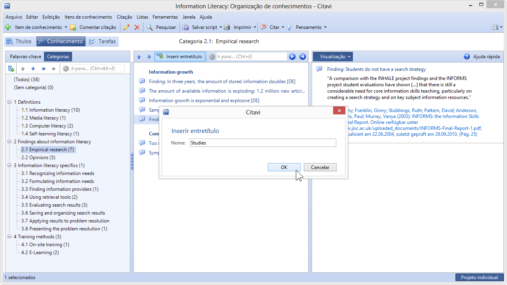Click the blue forward navigation arrow

tap(303, 57)
